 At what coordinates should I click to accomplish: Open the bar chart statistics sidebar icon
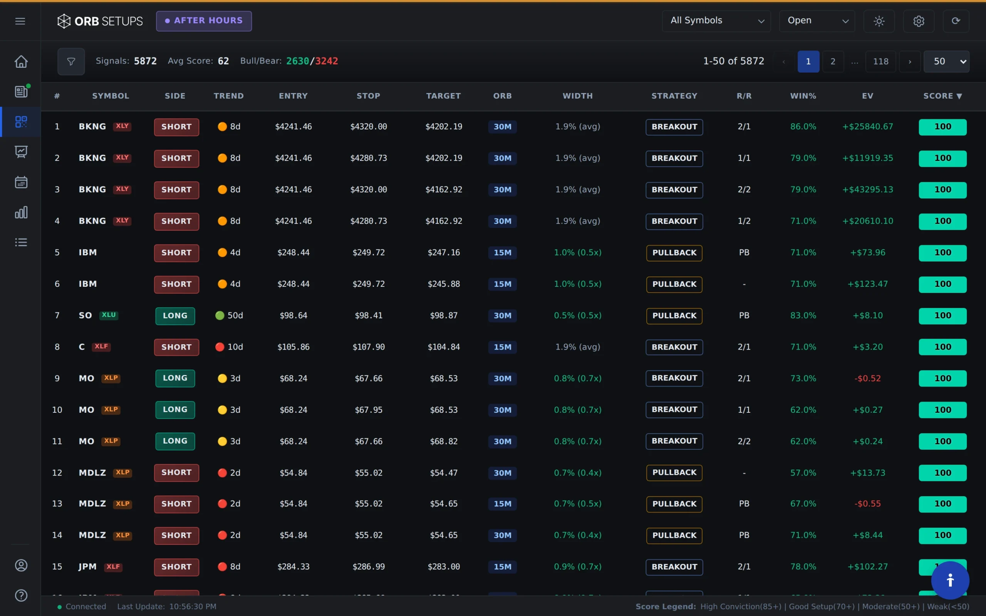(x=21, y=212)
